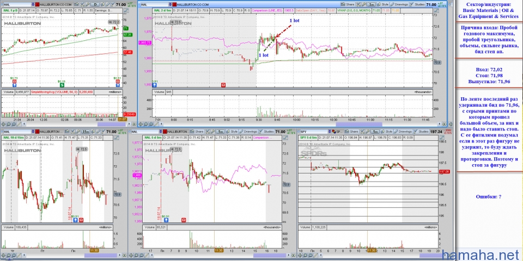Click HAL symbol field in daily chart
The width and height of the screenshot is (523, 261).
pyautogui.click(x=17, y=4)
